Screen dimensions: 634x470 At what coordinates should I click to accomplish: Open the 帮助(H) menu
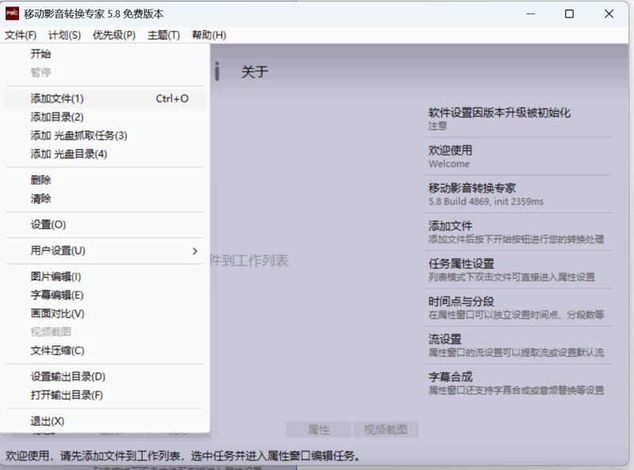click(208, 35)
